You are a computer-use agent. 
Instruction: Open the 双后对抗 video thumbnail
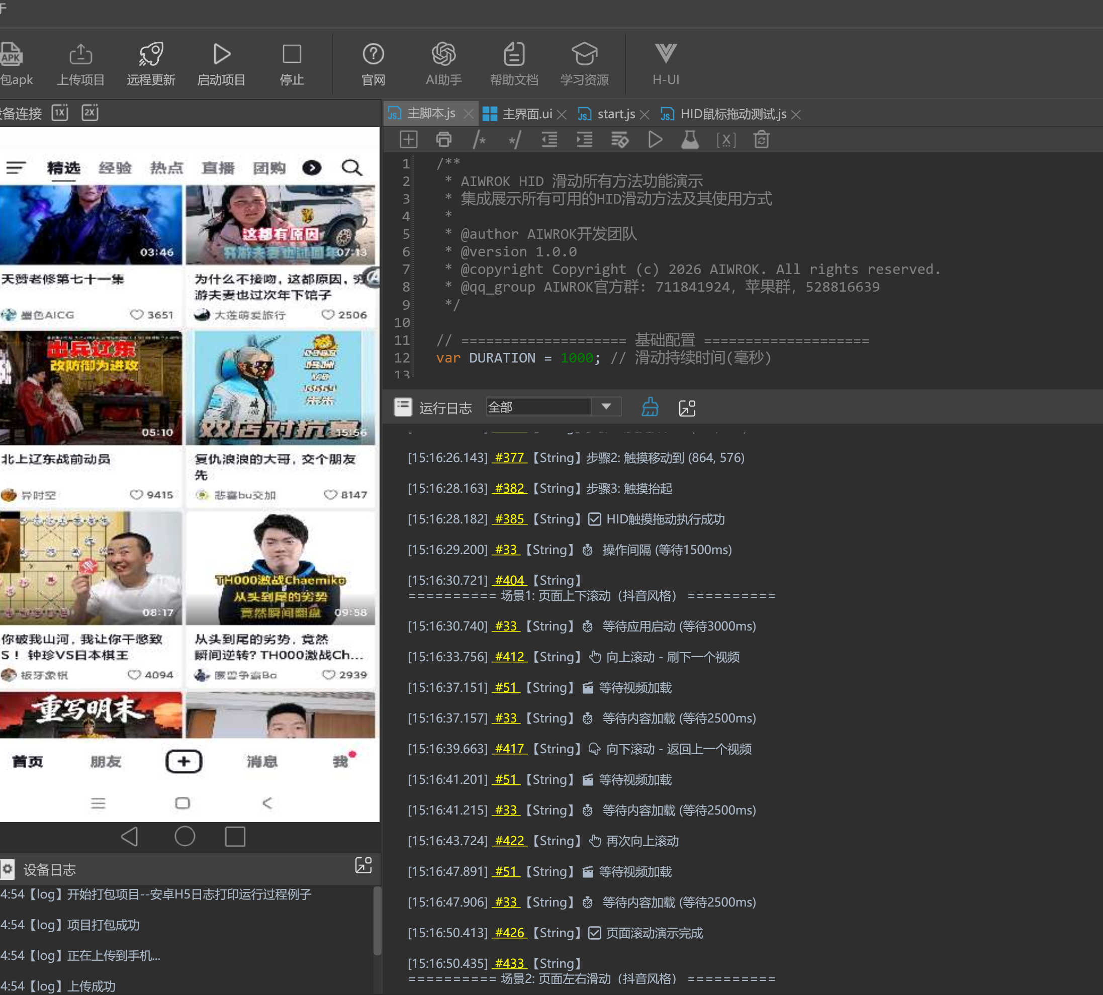281,388
